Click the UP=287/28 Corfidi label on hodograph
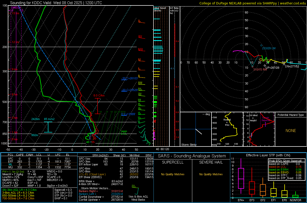This screenshot has height=203, width=307. click(272, 68)
